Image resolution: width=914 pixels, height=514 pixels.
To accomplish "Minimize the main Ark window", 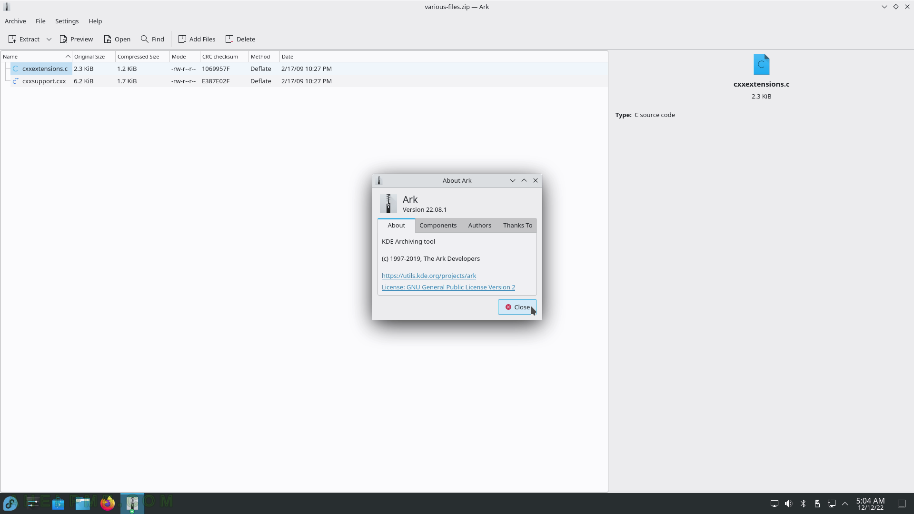I will pos(884,7).
